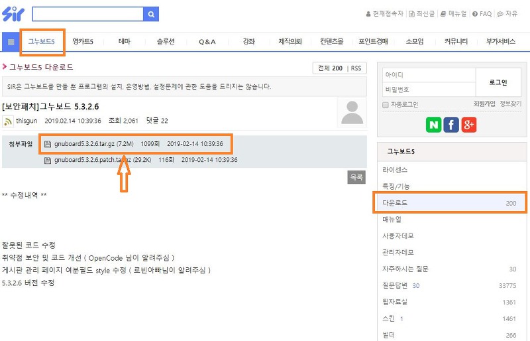Open 특징/기능 in the sidebar
This screenshot has width=530, height=341.
pyautogui.click(x=396, y=186)
